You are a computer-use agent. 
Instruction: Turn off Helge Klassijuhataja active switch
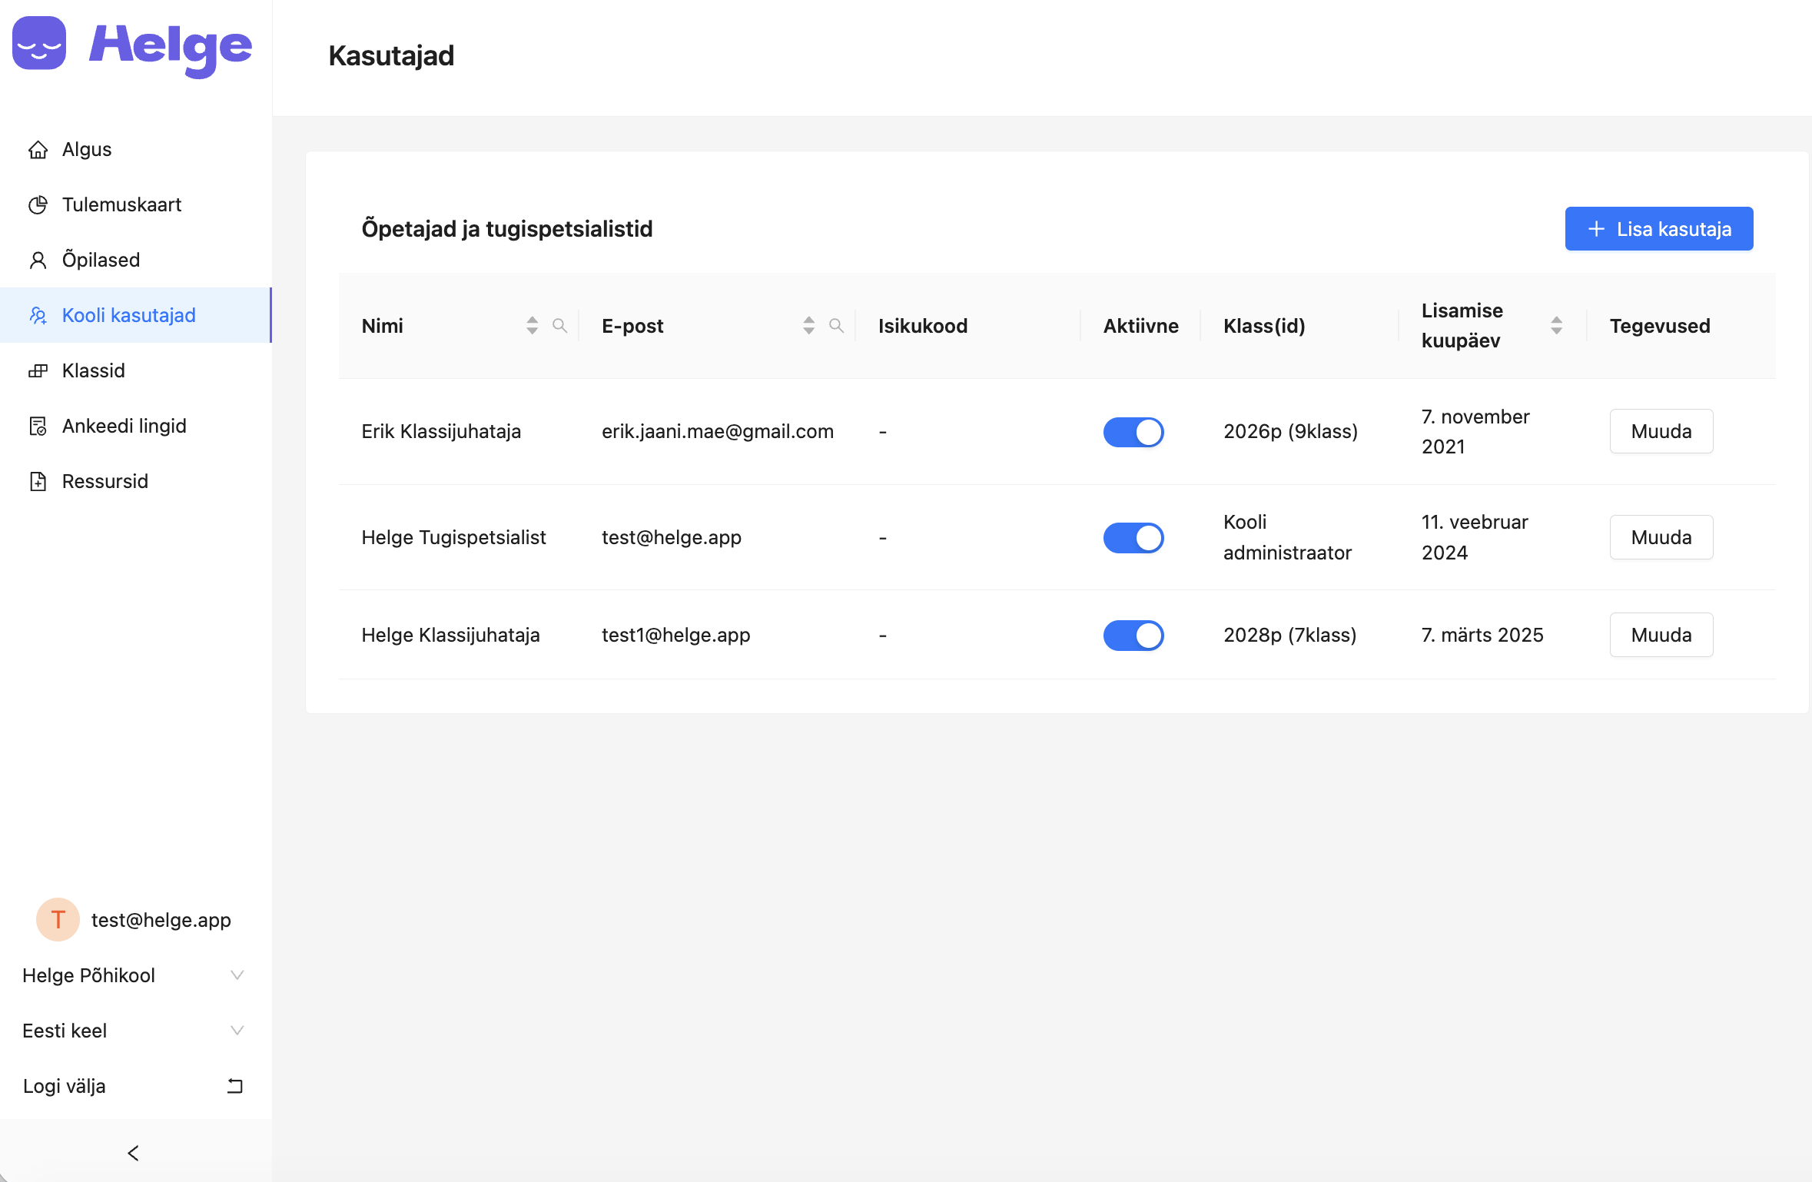[x=1133, y=636]
